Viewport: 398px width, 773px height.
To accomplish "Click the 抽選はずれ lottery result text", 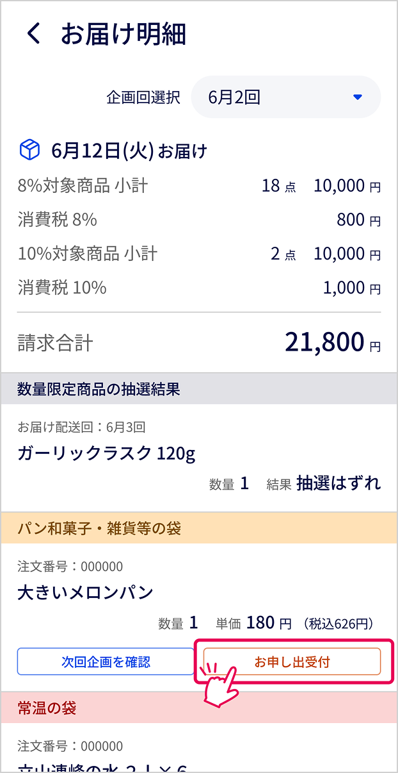I will pos(338,483).
